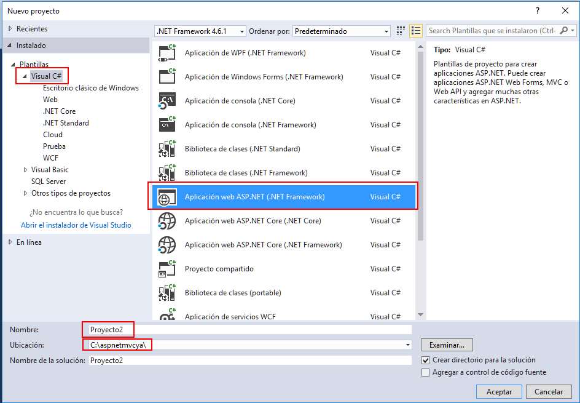This screenshot has height=403, width=580.
Task: Expand the Visual Basic tree node
Action: coord(25,170)
